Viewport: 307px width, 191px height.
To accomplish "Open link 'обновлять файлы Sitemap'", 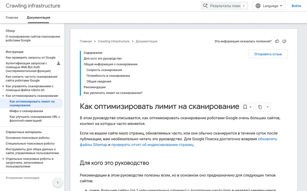I will [267, 139].
